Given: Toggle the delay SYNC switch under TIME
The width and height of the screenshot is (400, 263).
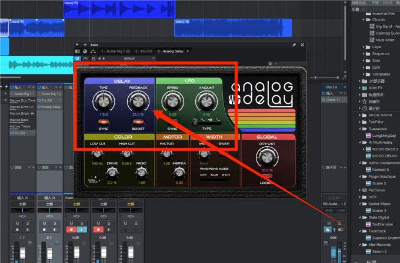Looking at the screenshot, I should (x=104, y=122).
